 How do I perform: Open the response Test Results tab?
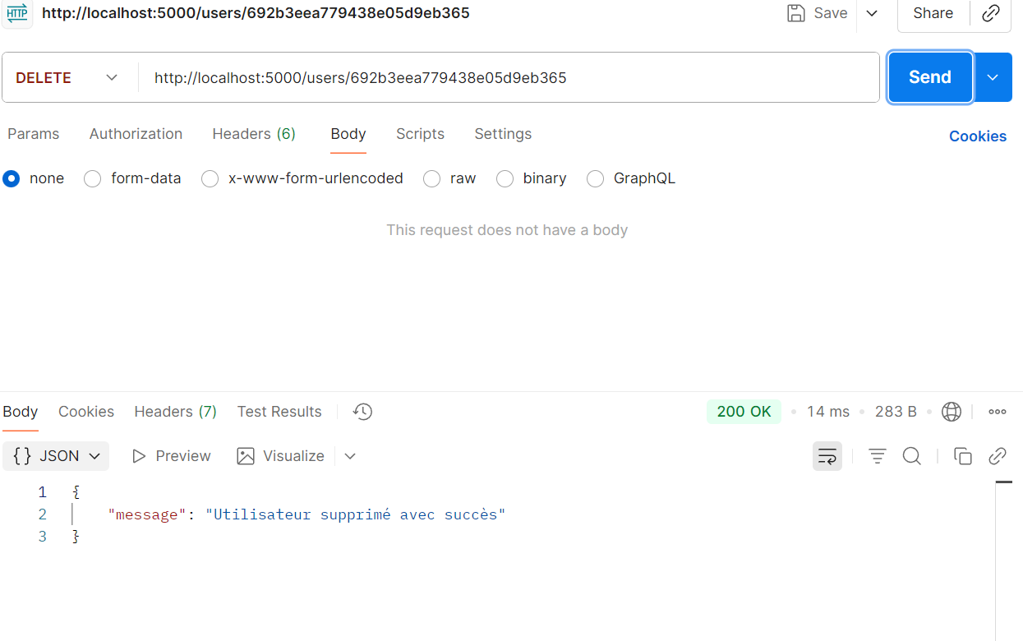pyautogui.click(x=279, y=412)
